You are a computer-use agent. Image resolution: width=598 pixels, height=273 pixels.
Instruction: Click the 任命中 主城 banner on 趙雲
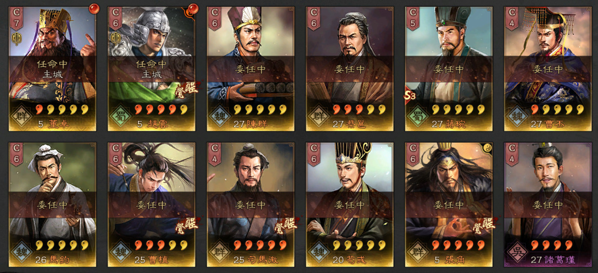click(x=151, y=70)
